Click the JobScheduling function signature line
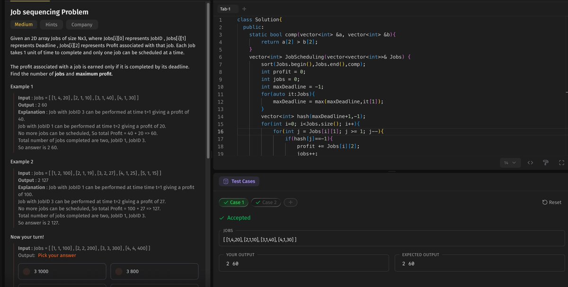 (330, 57)
